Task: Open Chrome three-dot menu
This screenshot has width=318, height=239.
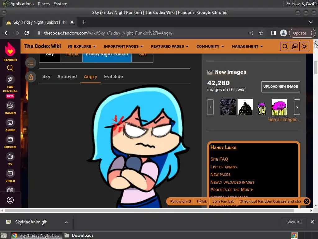Action: [x=311, y=33]
